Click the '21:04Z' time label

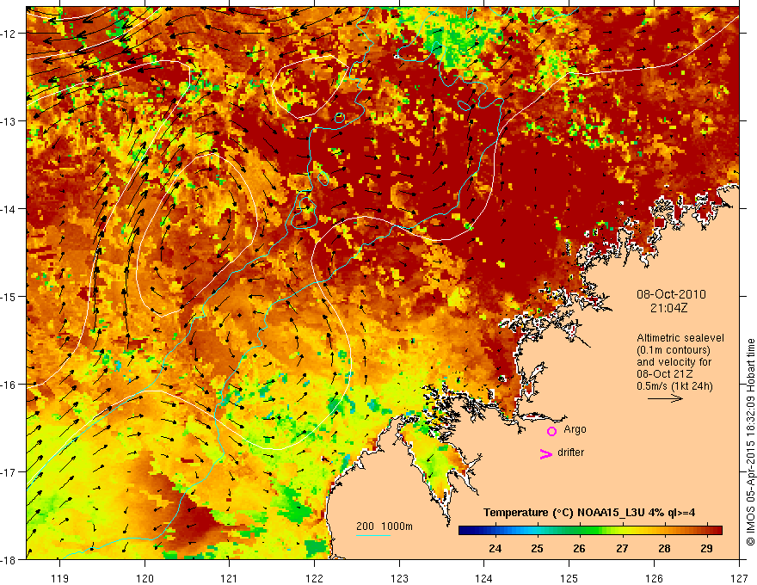point(668,308)
